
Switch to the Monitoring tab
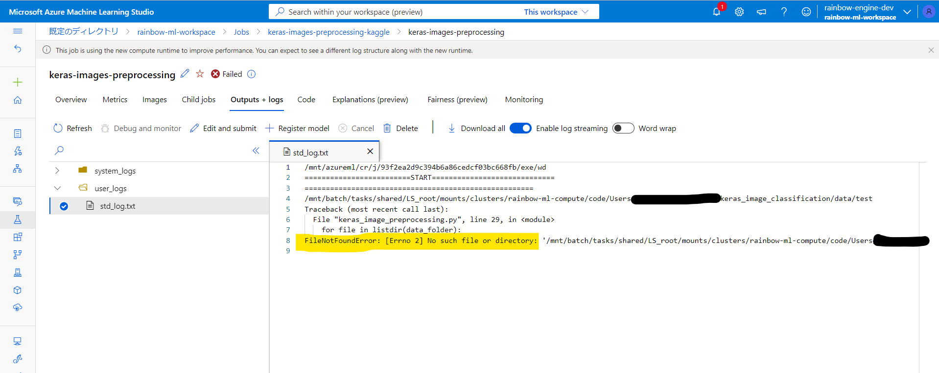(x=524, y=100)
